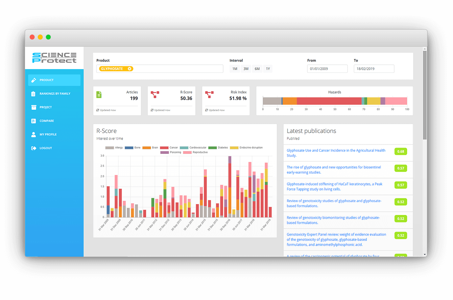This screenshot has width=453, height=300.
Task: Open 'Review of genotoxicity biomonitoring studies' article
Action: click(333, 220)
